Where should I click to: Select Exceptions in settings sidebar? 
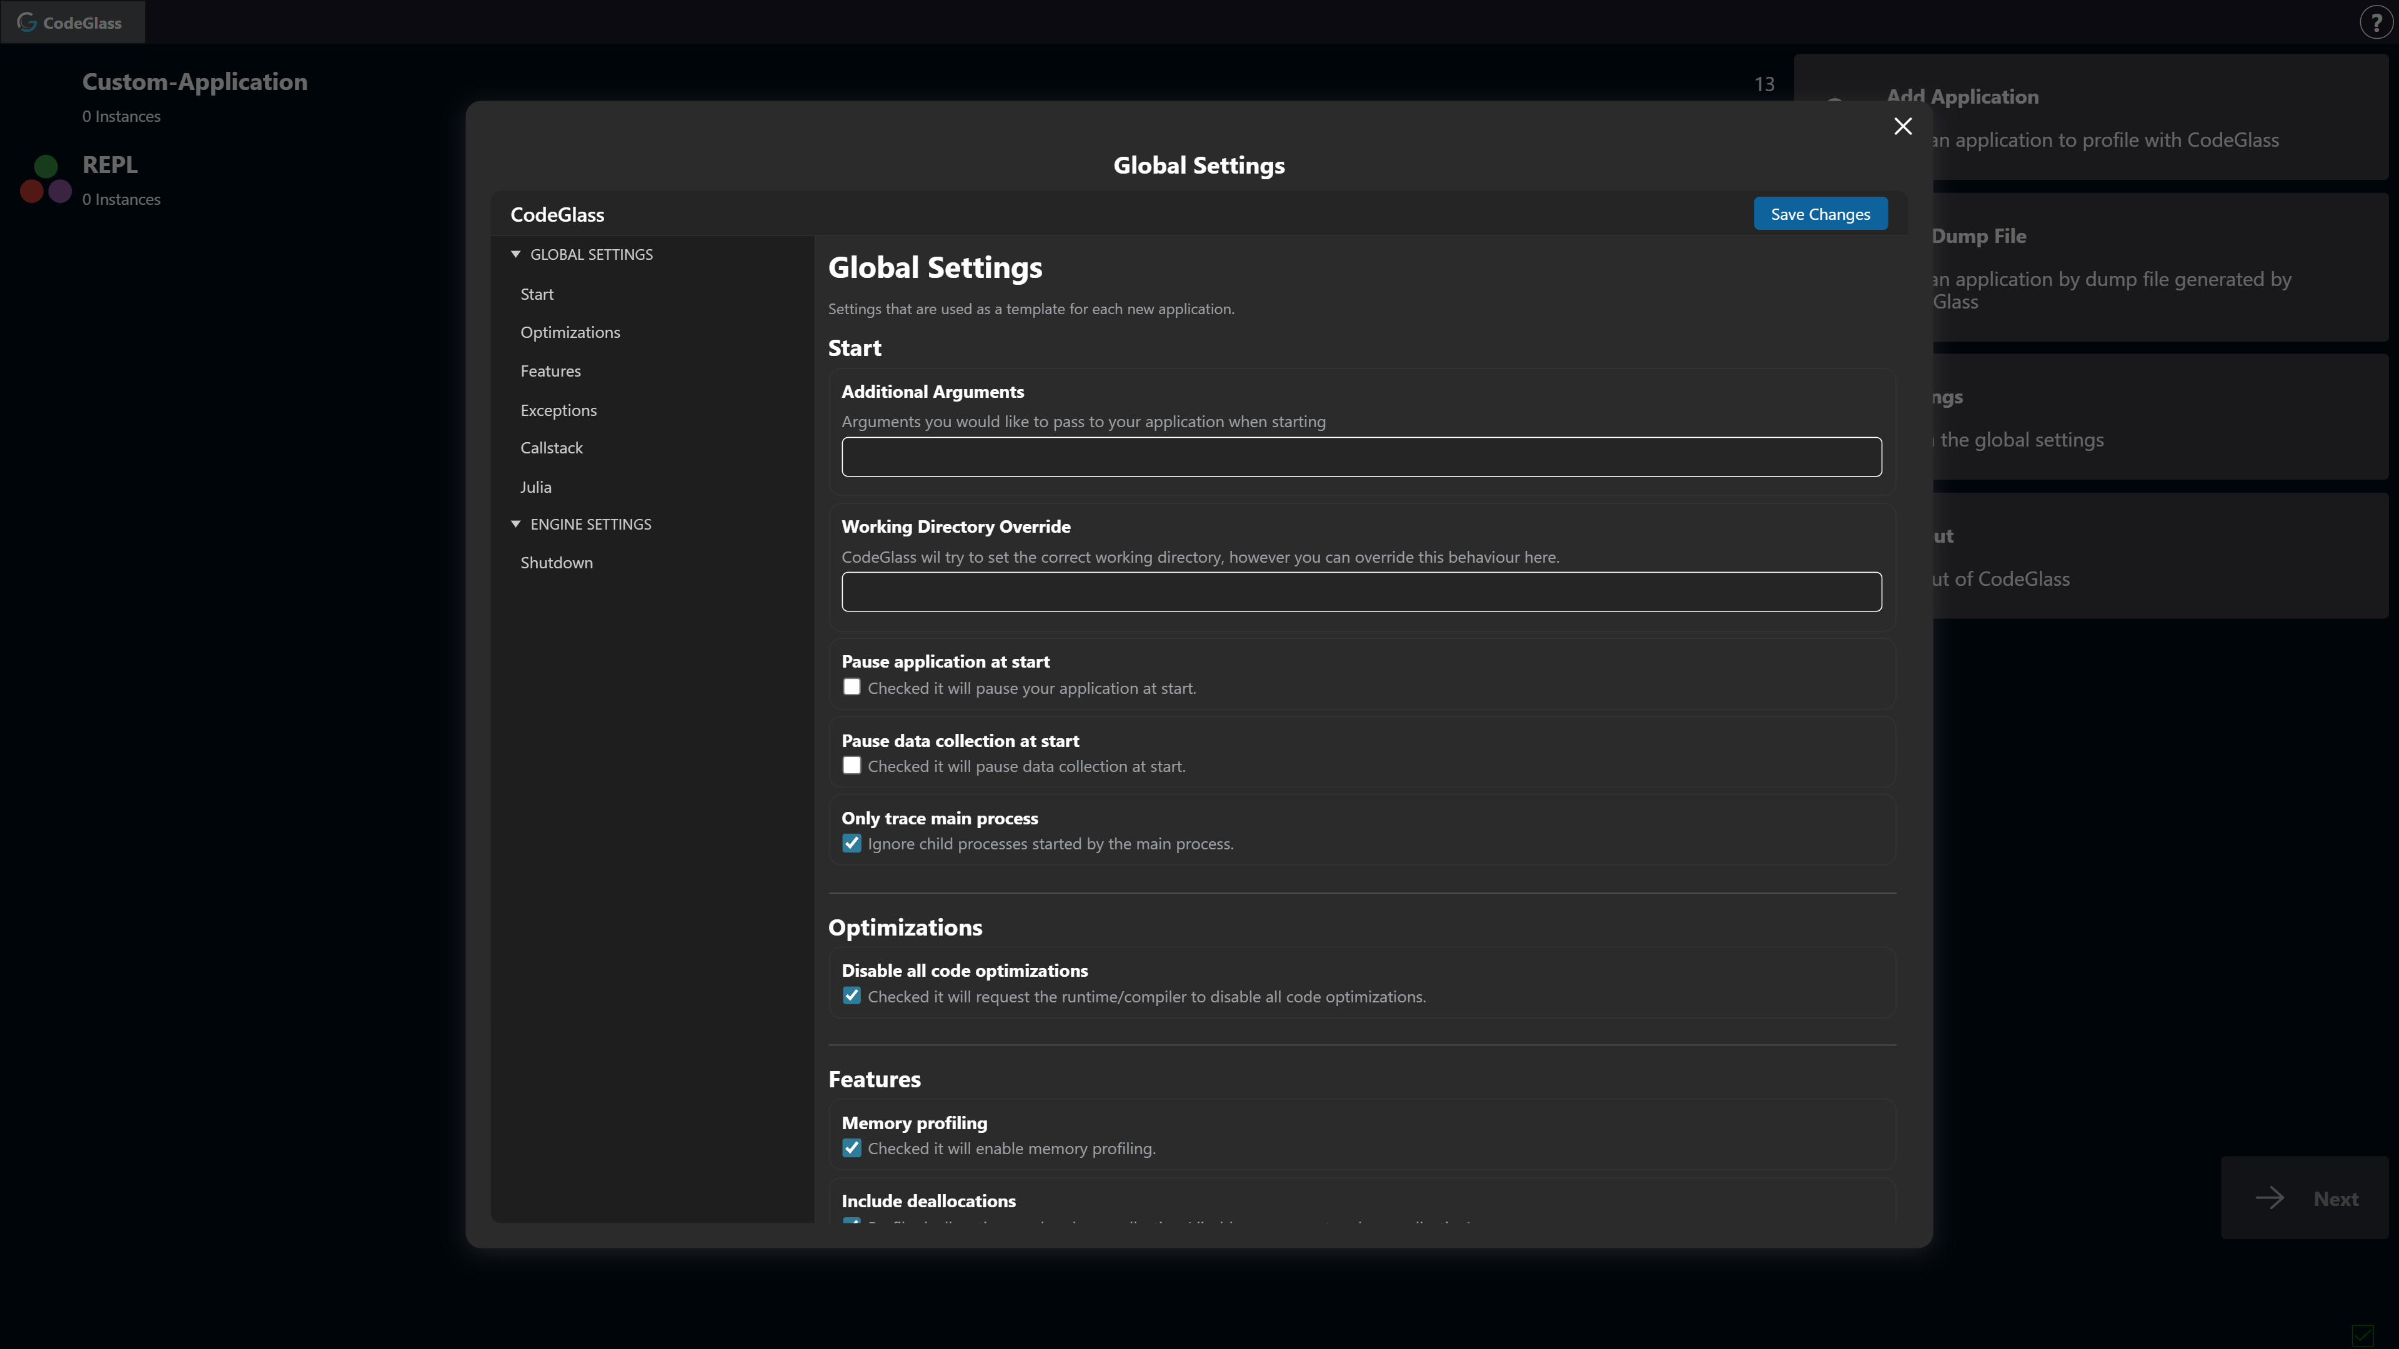pyautogui.click(x=558, y=410)
